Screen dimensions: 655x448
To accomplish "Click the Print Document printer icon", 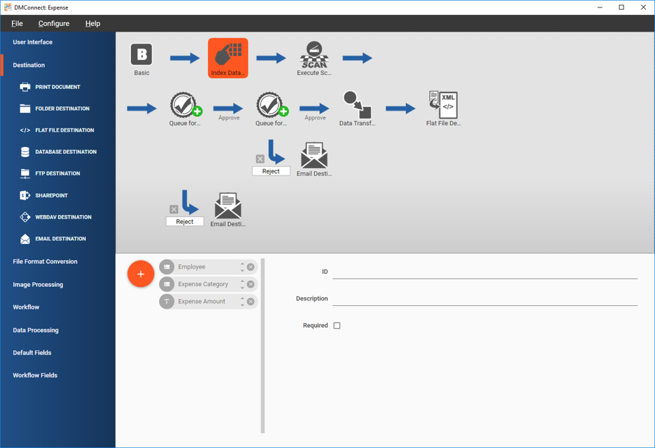I will coord(25,87).
